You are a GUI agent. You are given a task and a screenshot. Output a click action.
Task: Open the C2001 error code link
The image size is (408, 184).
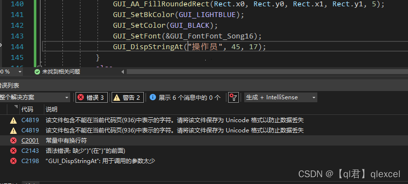click(30, 141)
